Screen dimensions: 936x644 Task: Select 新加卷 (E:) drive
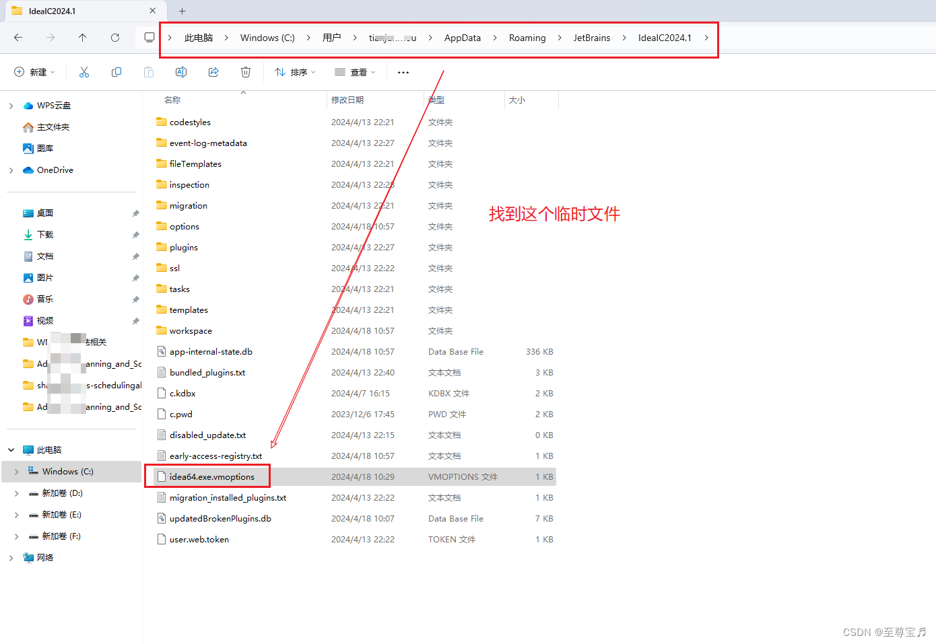point(61,515)
